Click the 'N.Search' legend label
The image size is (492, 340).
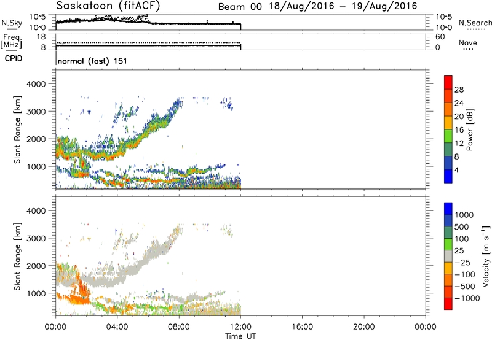tap(475, 23)
